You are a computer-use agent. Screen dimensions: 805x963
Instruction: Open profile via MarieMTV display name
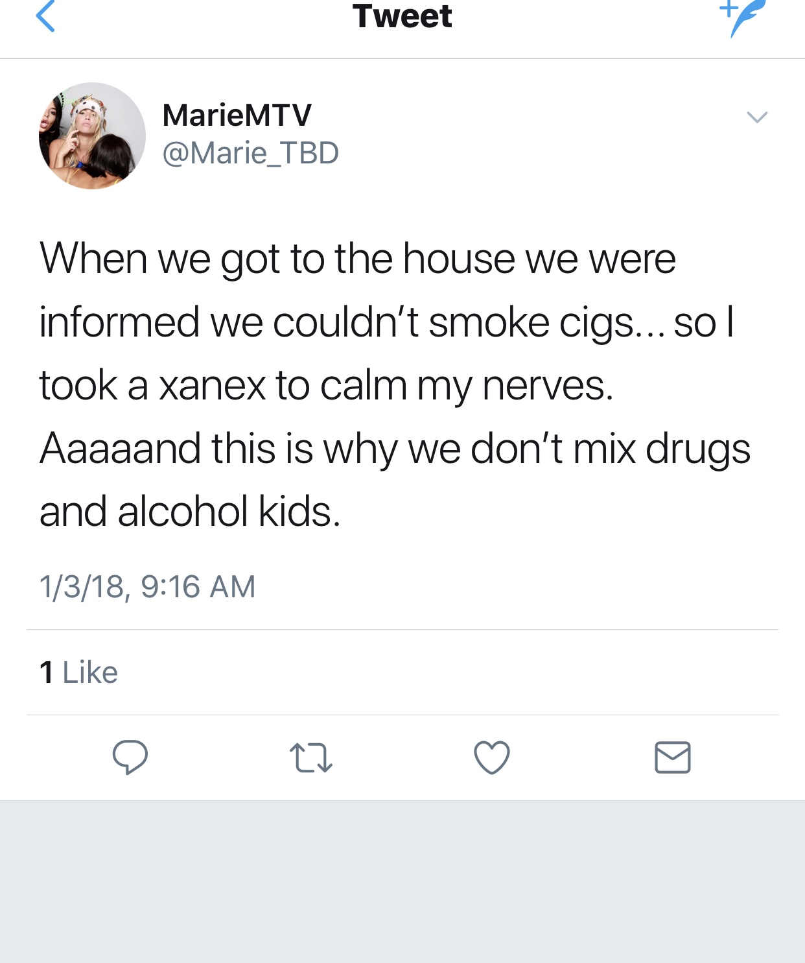(237, 115)
